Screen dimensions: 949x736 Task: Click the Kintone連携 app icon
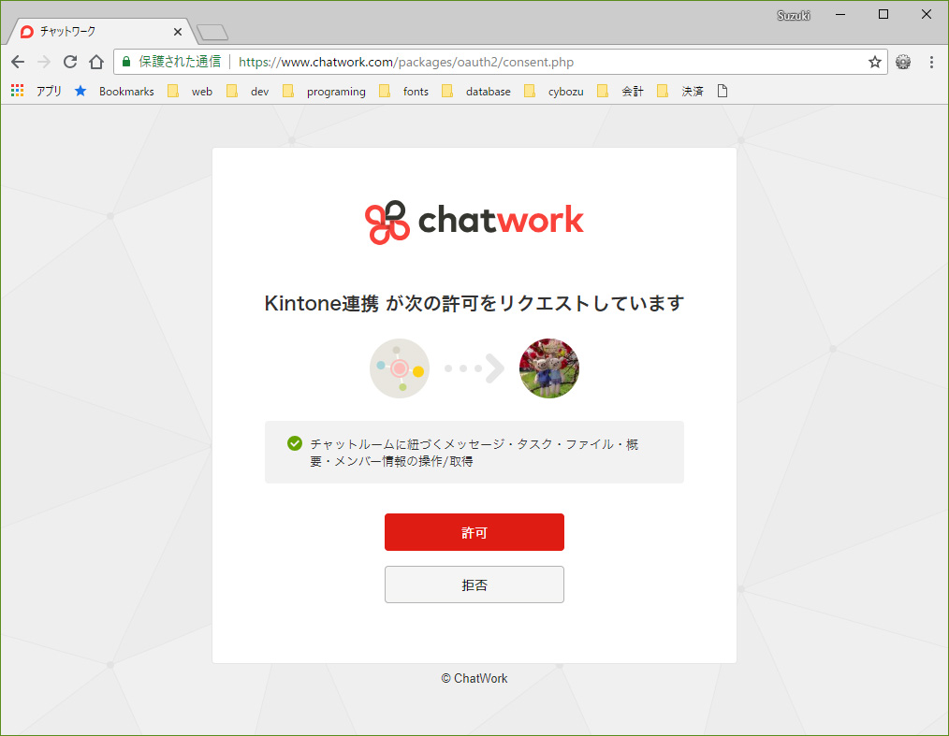point(400,368)
